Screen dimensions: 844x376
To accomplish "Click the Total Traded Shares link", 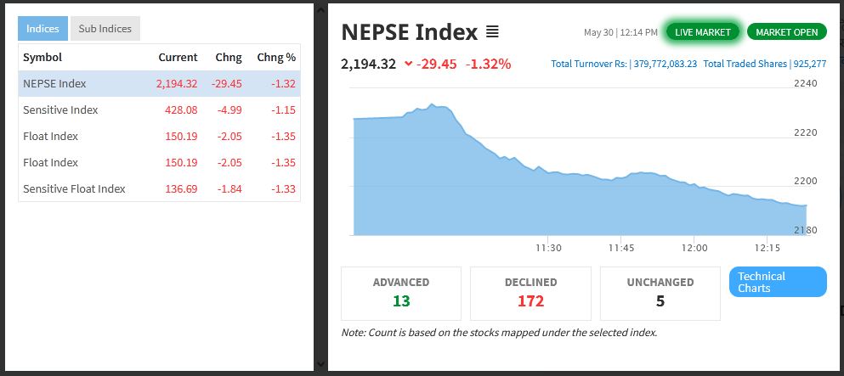I will point(764,64).
